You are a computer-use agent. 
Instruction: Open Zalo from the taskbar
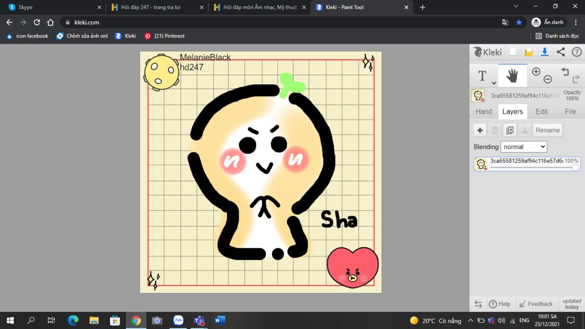[178, 320]
